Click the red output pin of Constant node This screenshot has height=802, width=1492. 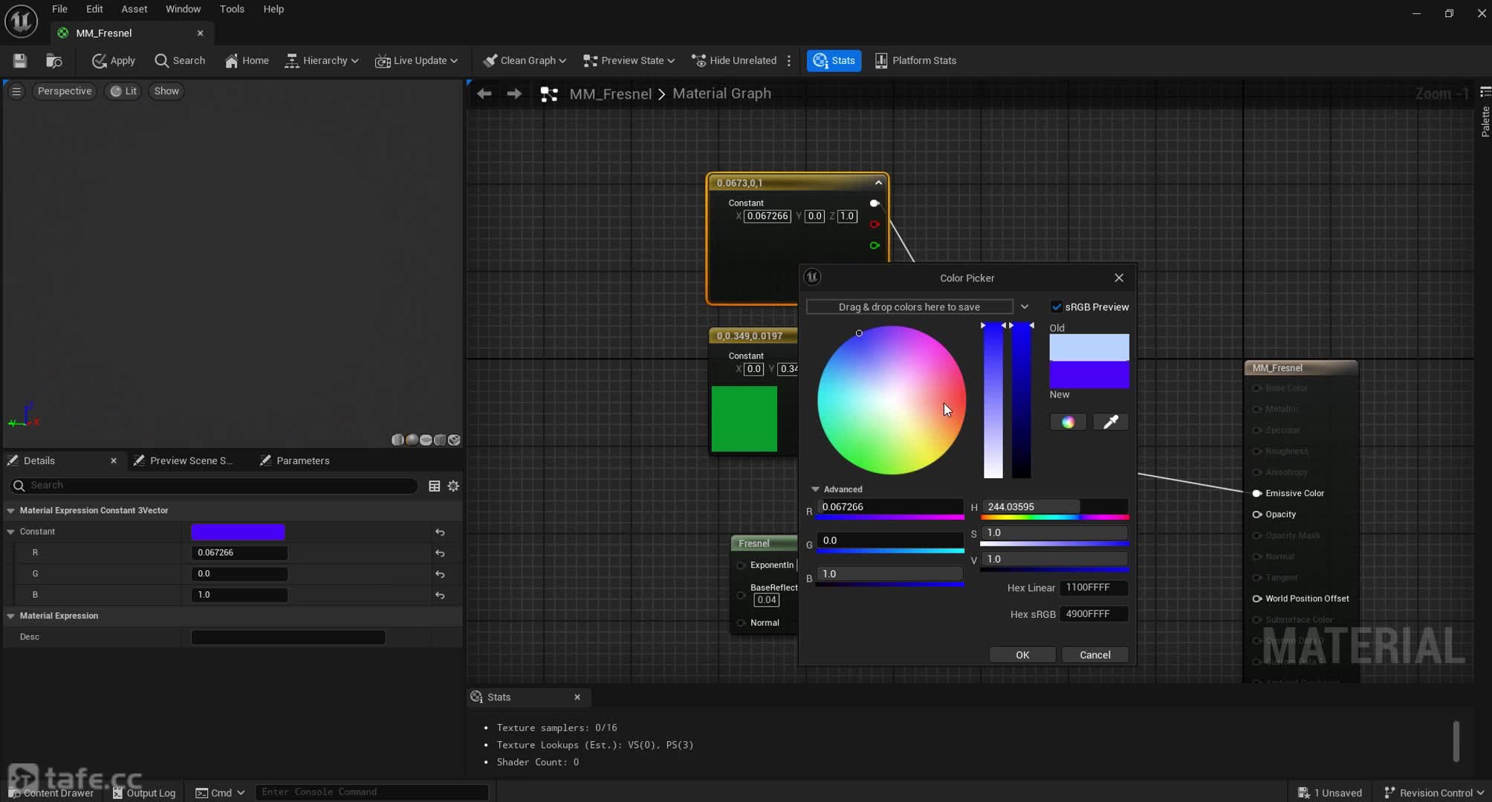[x=875, y=224]
